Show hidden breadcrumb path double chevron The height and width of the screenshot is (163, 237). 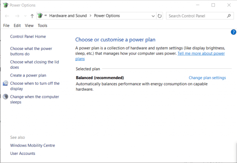[x=46, y=15]
